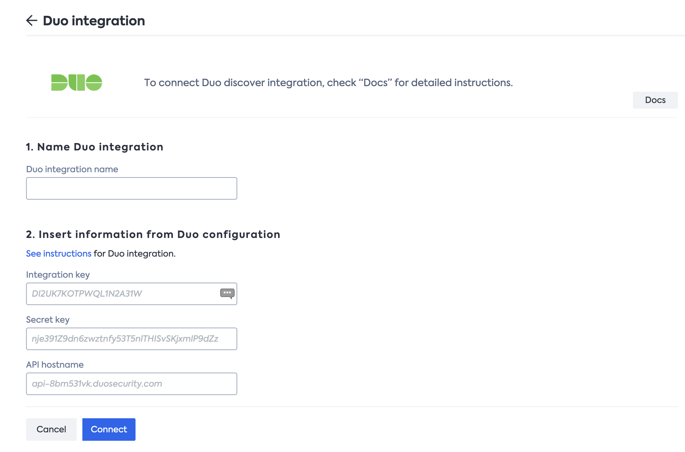
Task: Select the Secret key text box
Action: coord(131,339)
